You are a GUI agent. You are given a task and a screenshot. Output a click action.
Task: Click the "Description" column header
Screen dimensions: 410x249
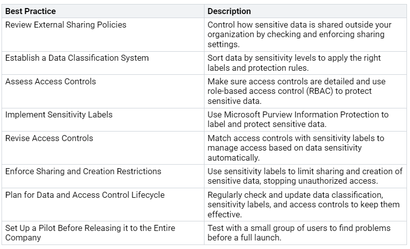click(x=229, y=11)
